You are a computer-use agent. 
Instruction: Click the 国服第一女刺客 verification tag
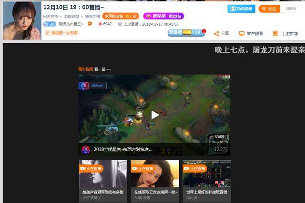pyautogui.click(x=64, y=33)
